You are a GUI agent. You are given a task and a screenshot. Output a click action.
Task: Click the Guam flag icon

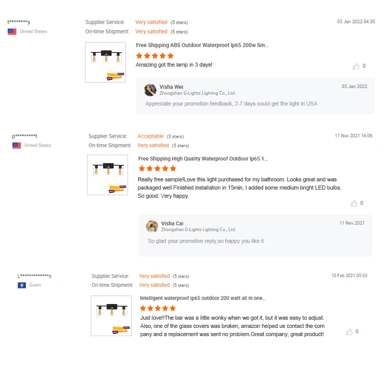(x=22, y=285)
